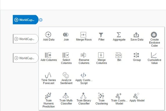Add Columns step icon

[48, 55]
